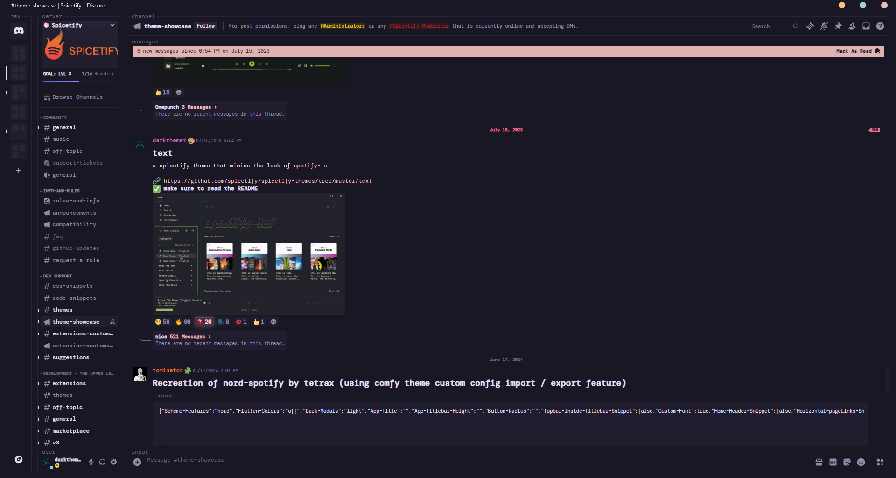Image resolution: width=896 pixels, height=478 pixels.
Task: Click the Message #theme-showcase input field
Action: (476, 460)
